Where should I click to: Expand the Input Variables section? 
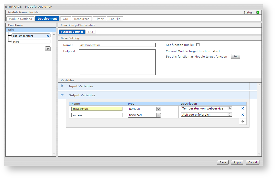pyautogui.click(x=62, y=86)
